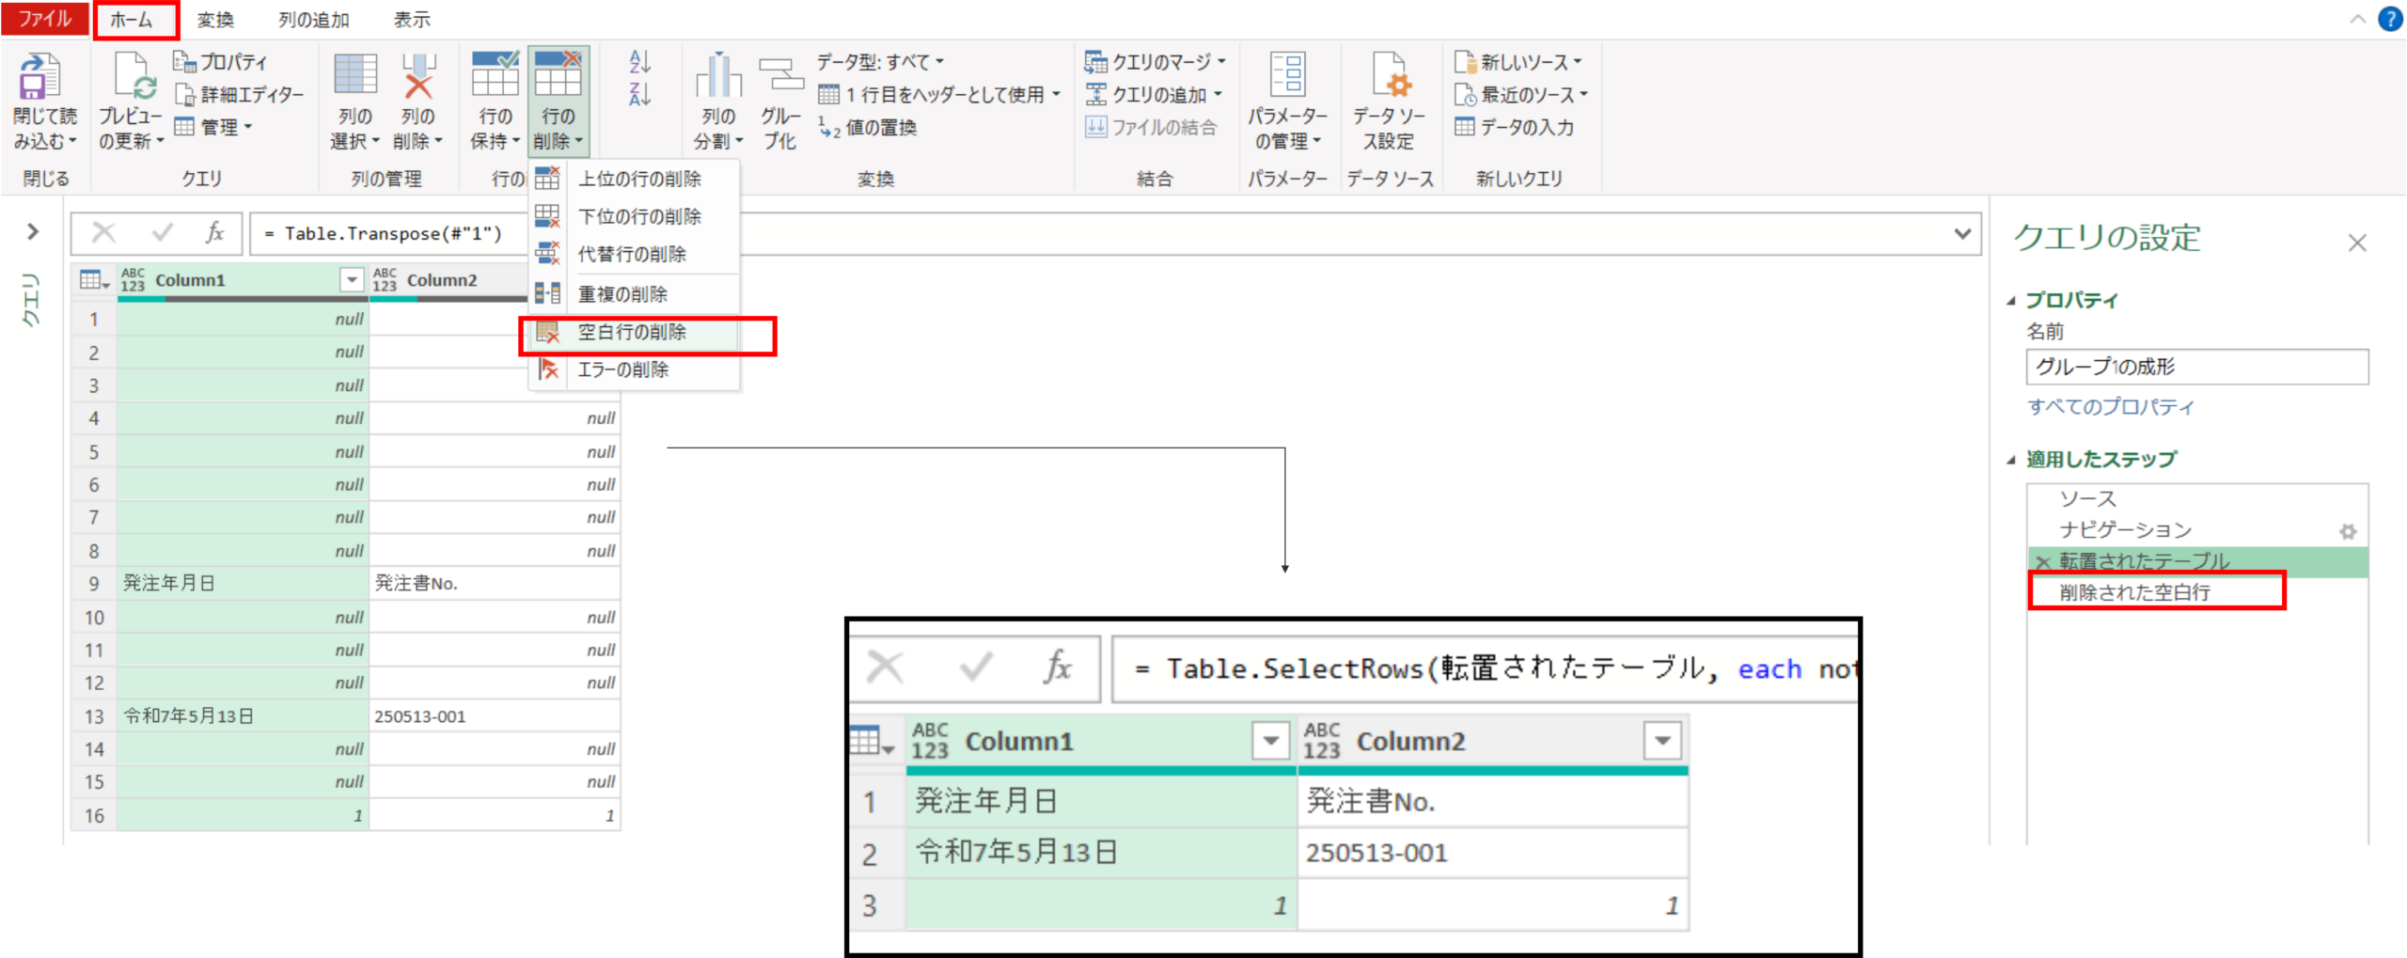
Task: Click New Source (新しいソース)
Action: click(1518, 62)
